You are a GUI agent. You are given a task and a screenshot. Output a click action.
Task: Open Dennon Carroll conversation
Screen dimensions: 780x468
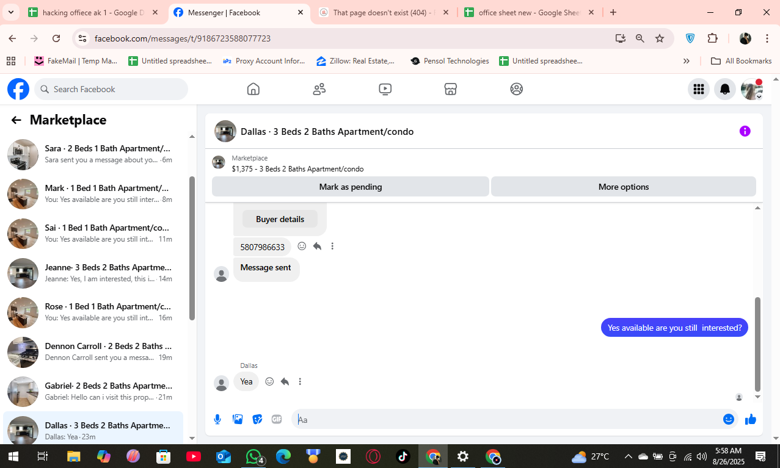coord(93,352)
